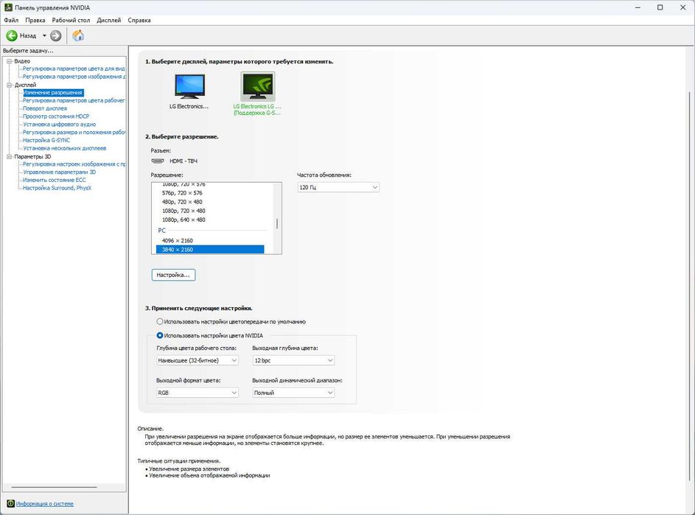
Task: Select the first LG Electronics monitor icon
Action: [x=189, y=86]
